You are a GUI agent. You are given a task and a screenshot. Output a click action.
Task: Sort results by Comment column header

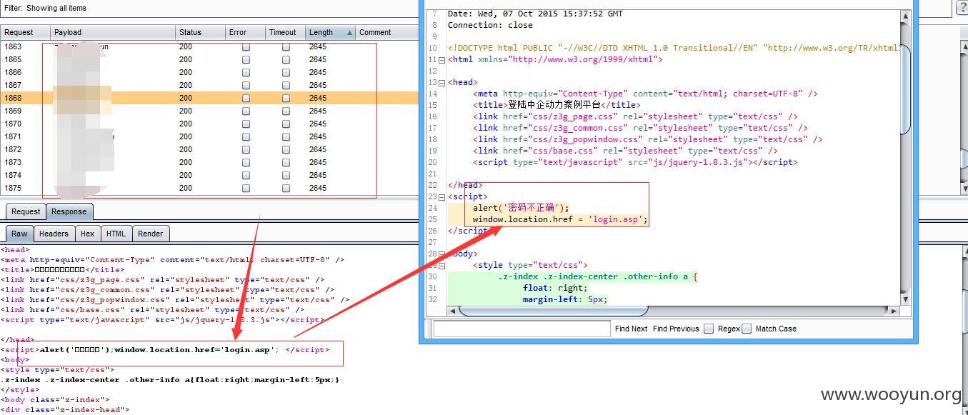point(386,32)
